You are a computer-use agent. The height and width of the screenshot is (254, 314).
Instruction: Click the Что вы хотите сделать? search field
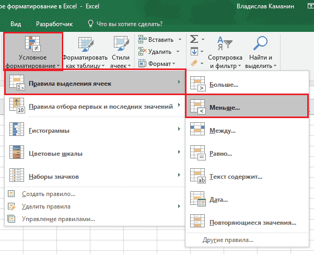click(130, 24)
